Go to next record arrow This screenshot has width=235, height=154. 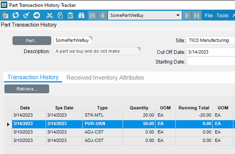coord(187,15)
